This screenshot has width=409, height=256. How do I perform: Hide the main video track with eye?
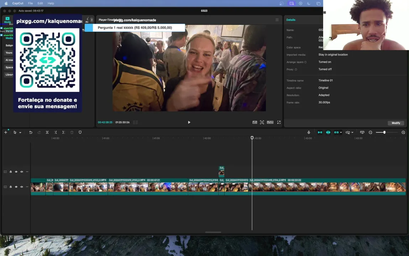click(16, 187)
